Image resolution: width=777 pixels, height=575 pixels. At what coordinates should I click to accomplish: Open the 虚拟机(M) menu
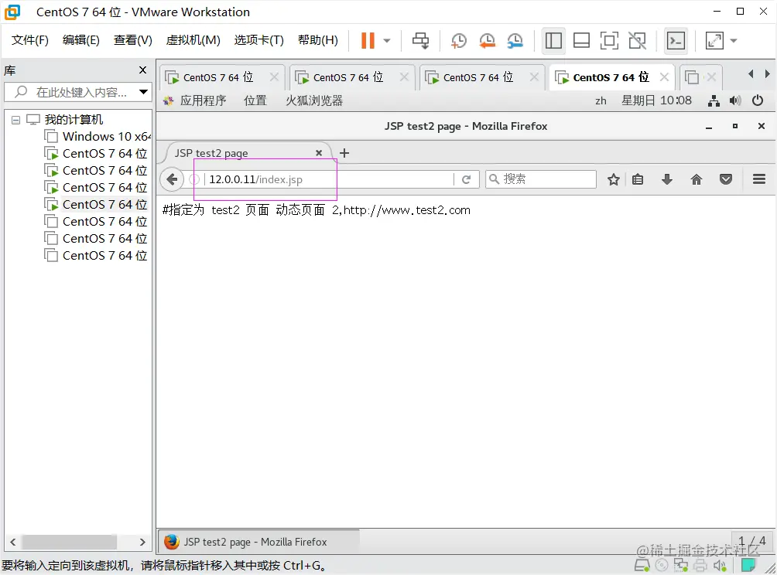pos(193,40)
